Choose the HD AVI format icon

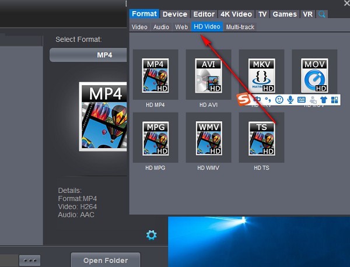click(x=208, y=75)
